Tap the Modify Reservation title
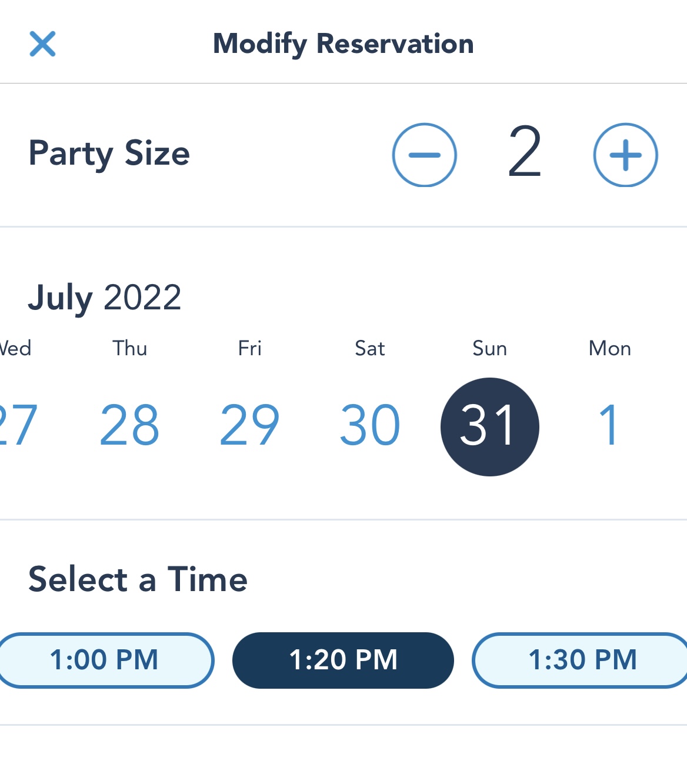Screen dimensions: 687x764 tap(343, 44)
